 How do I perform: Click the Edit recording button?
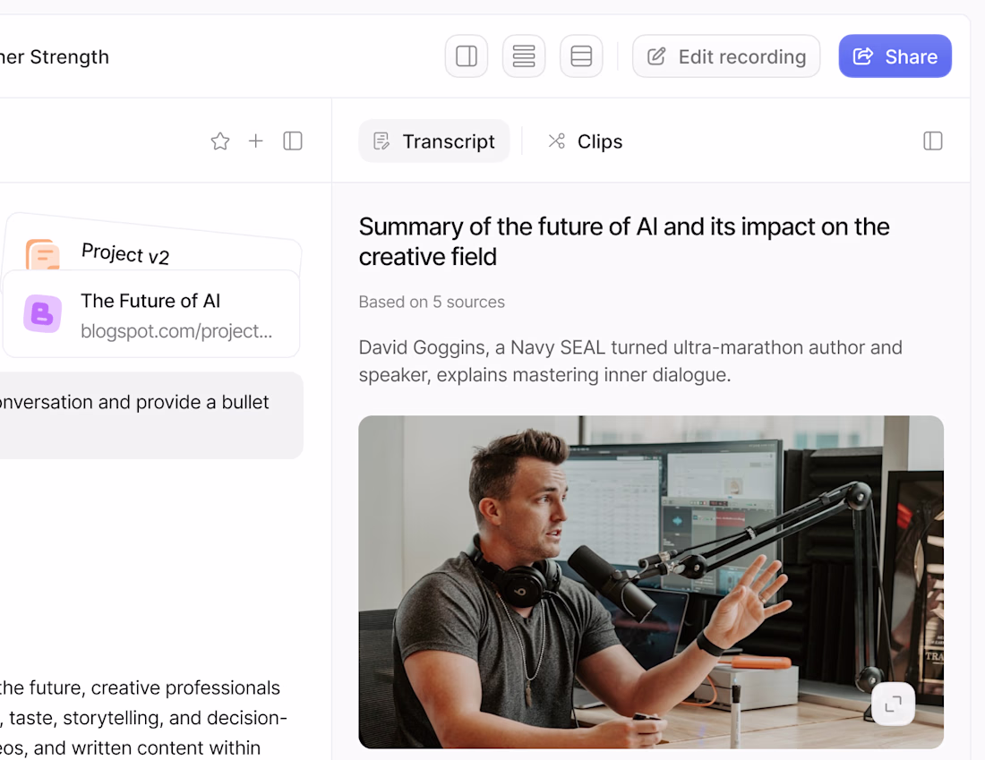pos(726,56)
